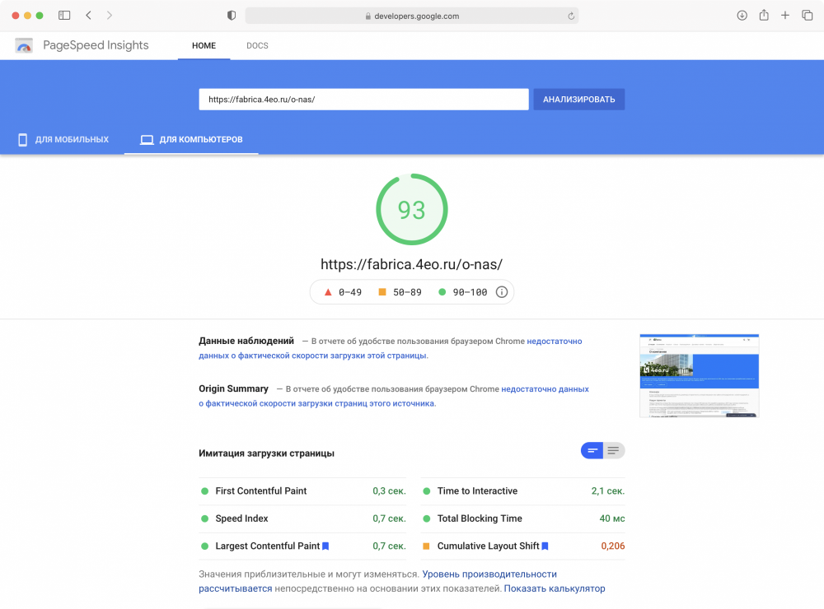Image resolution: width=824 pixels, height=609 pixels.
Task: Switch to expanded metrics view toggle
Action: pyautogui.click(x=614, y=450)
